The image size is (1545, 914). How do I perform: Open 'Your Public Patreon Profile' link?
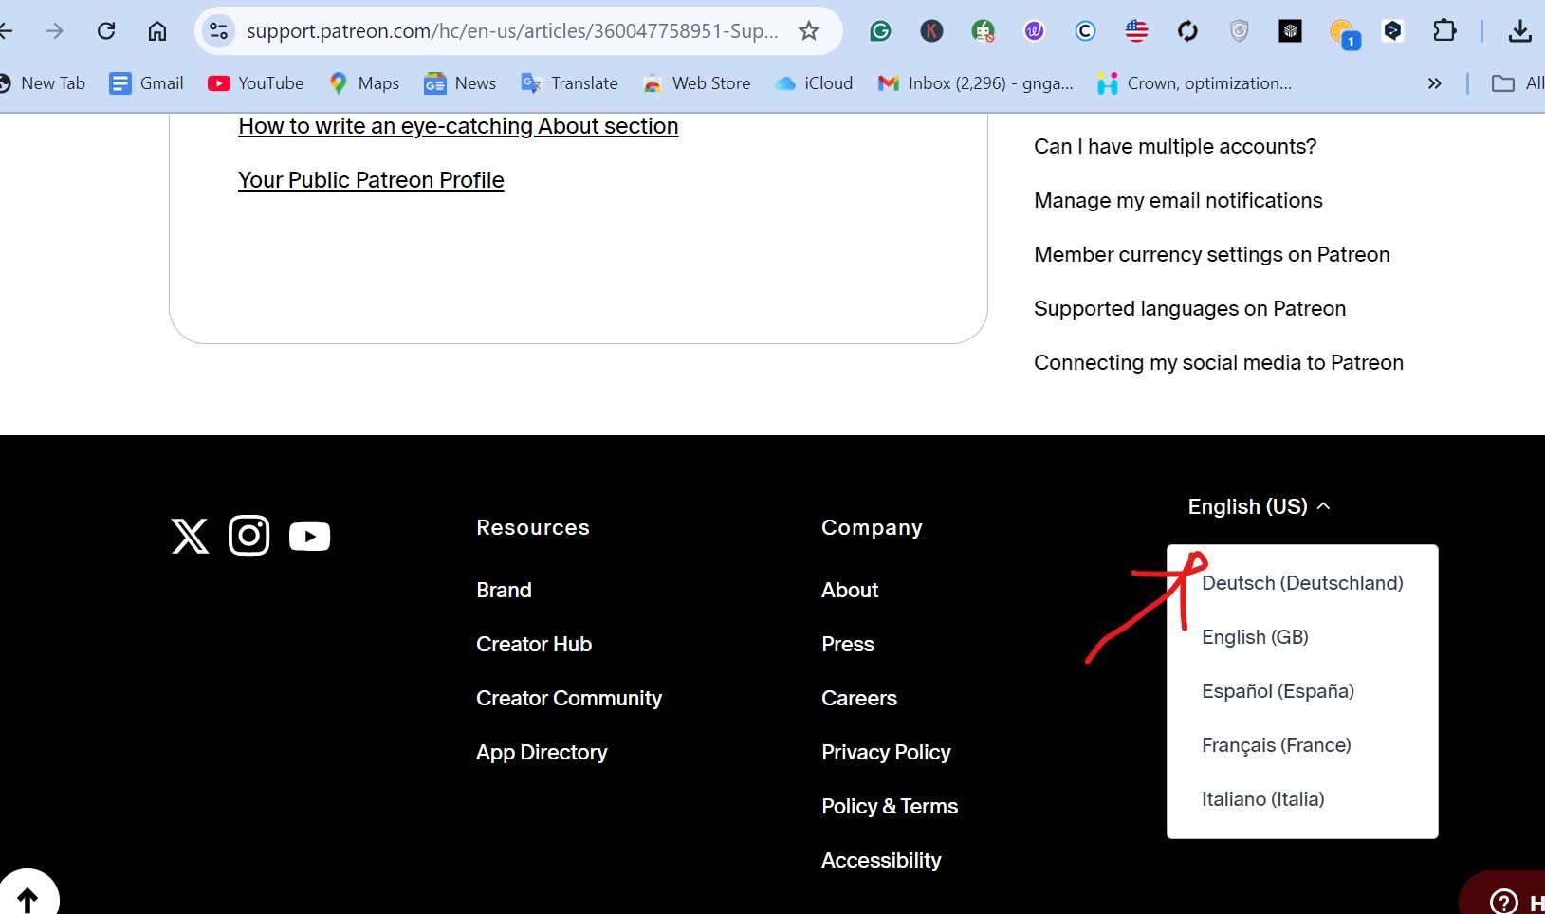point(371,180)
